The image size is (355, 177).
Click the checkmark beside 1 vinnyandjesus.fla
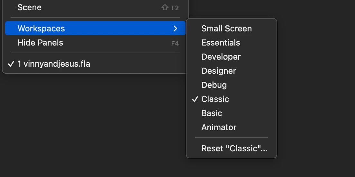coord(11,64)
